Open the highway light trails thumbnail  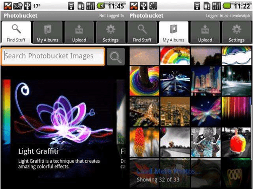tap(175, 81)
